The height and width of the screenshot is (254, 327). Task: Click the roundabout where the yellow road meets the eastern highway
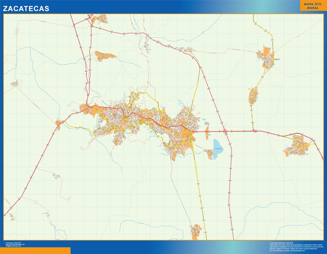pos(255,131)
